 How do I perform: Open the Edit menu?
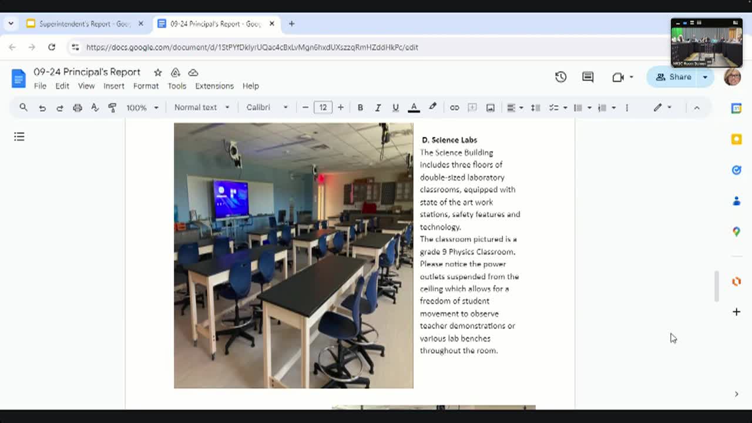(x=62, y=86)
